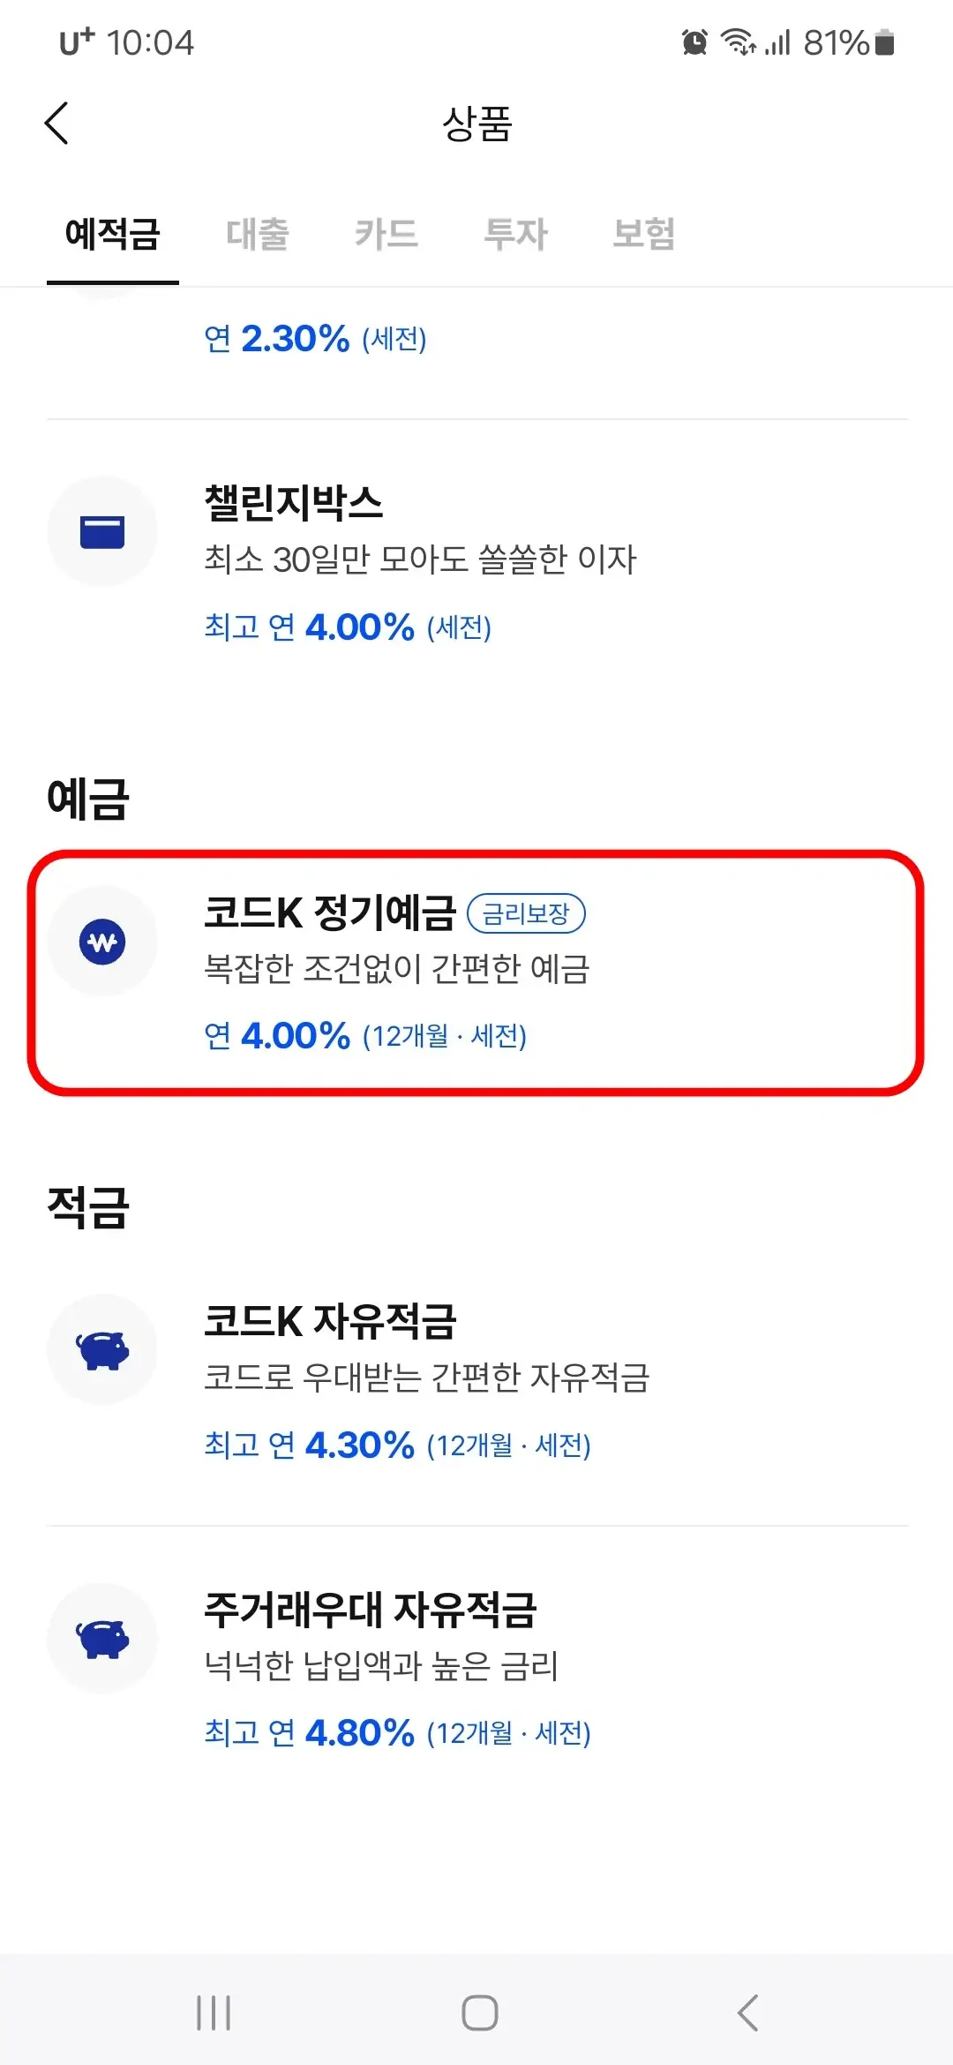Click the 주거래우대 자유적금 piggy bank icon

(x=101, y=1639)
